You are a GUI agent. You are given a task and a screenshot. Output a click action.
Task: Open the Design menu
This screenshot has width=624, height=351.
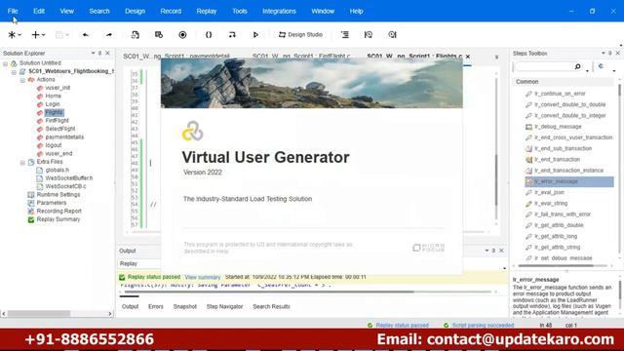135,11
